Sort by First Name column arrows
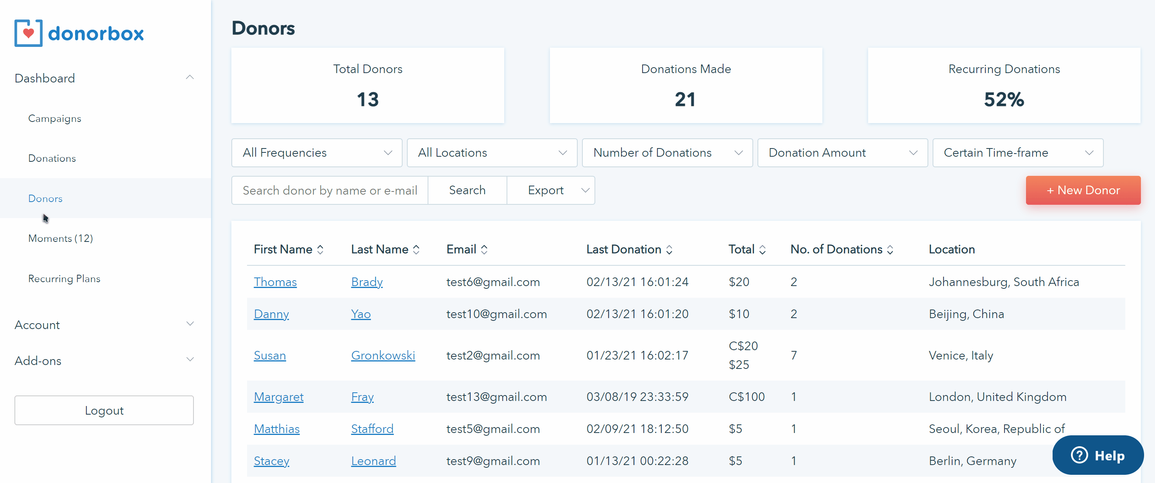Screen dimensions: 1155x483 [320, 250]
